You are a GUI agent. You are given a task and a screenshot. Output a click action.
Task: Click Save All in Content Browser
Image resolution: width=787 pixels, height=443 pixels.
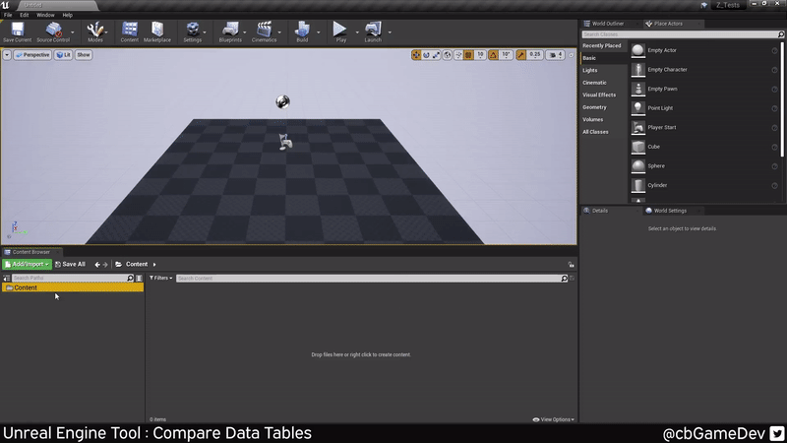click(x=70, y=264)
